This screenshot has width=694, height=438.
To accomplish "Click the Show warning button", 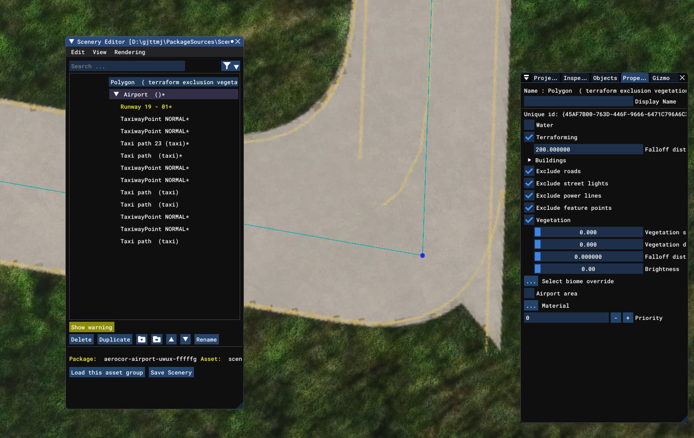I will point(92,327).
